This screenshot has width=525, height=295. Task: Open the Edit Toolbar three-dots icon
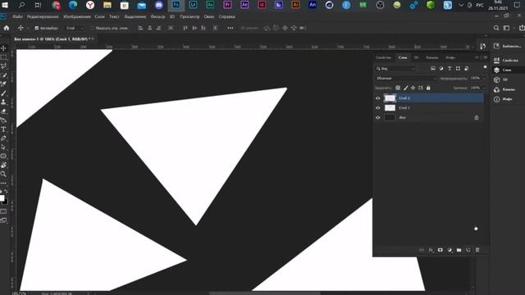click(x=3, y=183)
